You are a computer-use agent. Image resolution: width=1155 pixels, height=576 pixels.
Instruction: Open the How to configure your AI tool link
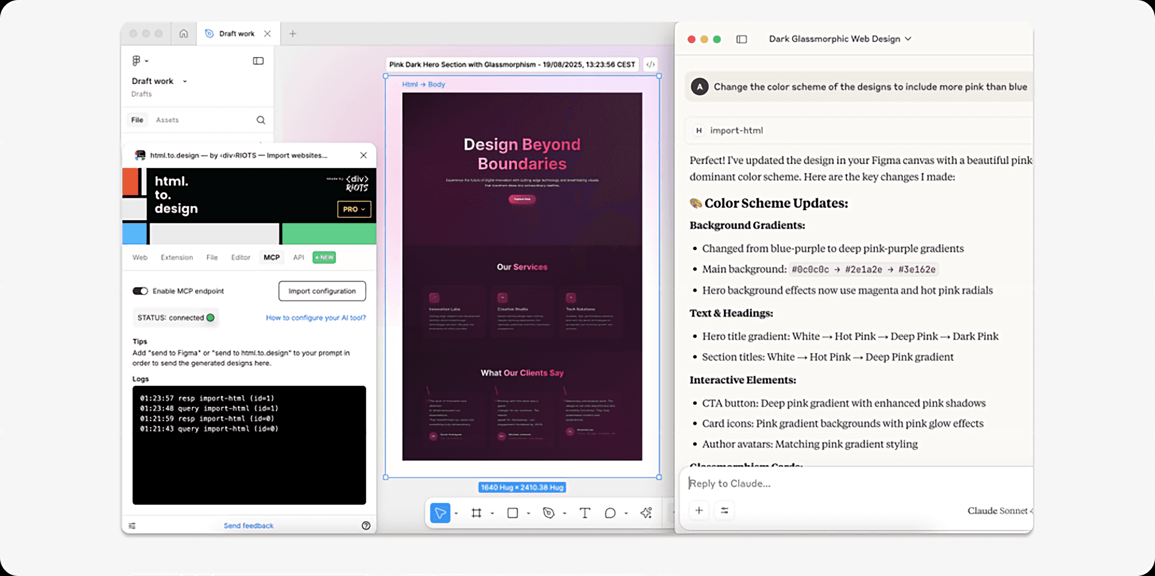[316, 318]
